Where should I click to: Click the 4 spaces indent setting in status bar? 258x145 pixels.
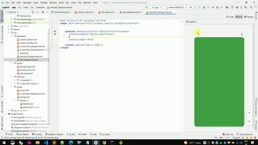click(x=236, y=138)
